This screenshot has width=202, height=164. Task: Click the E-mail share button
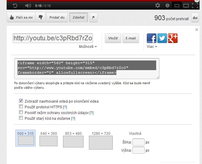pos(131,38)
